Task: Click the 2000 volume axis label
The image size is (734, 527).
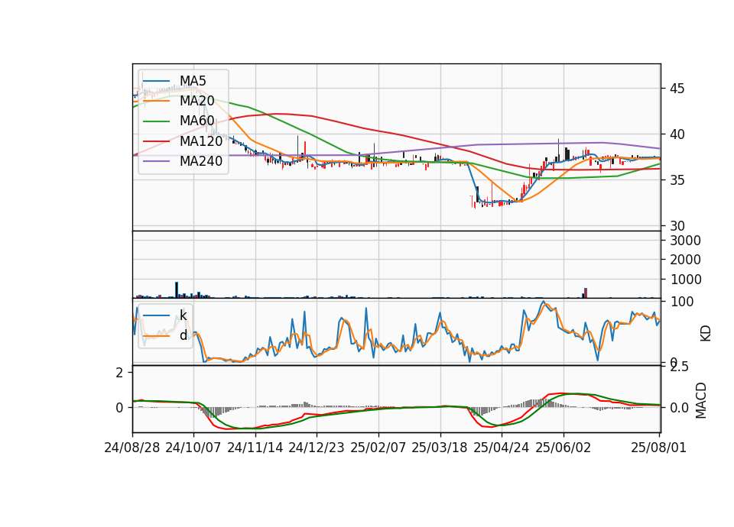Action: coord(685,260)
